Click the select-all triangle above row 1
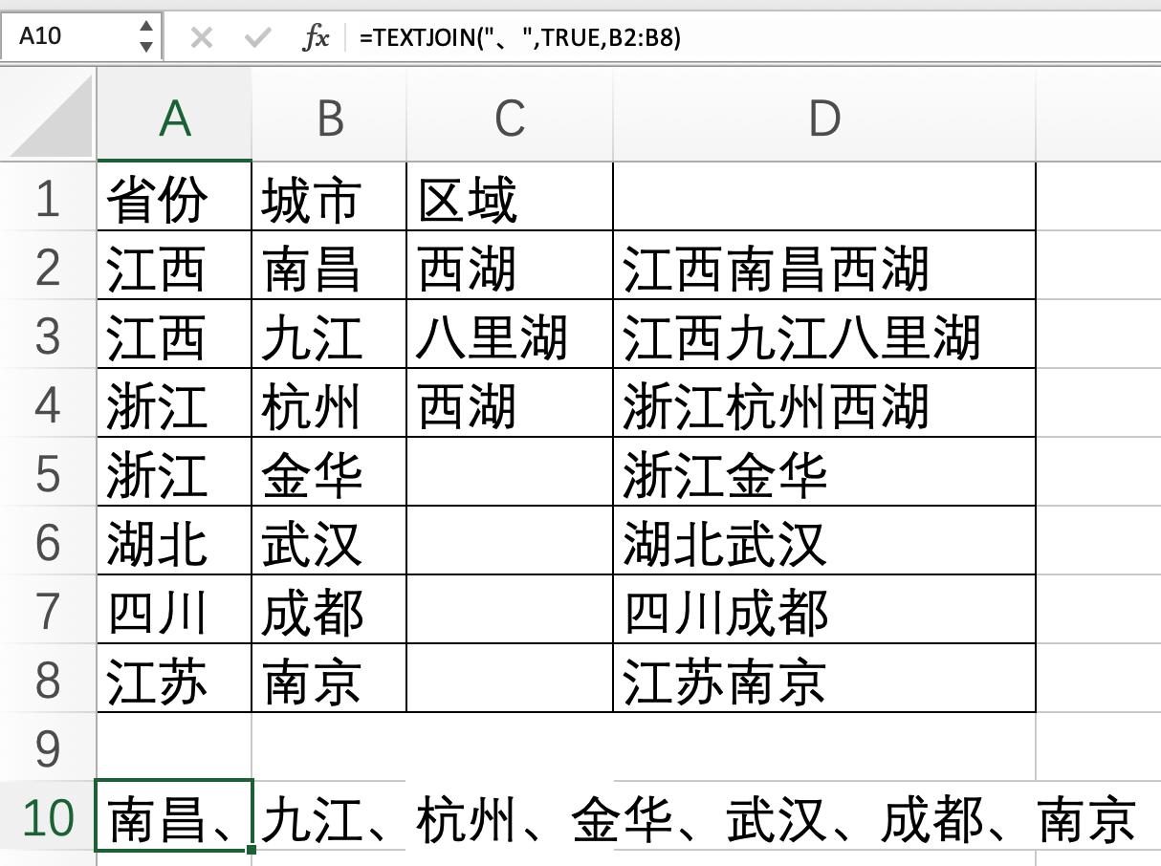The image size is (1161, 866). (49, 115)
